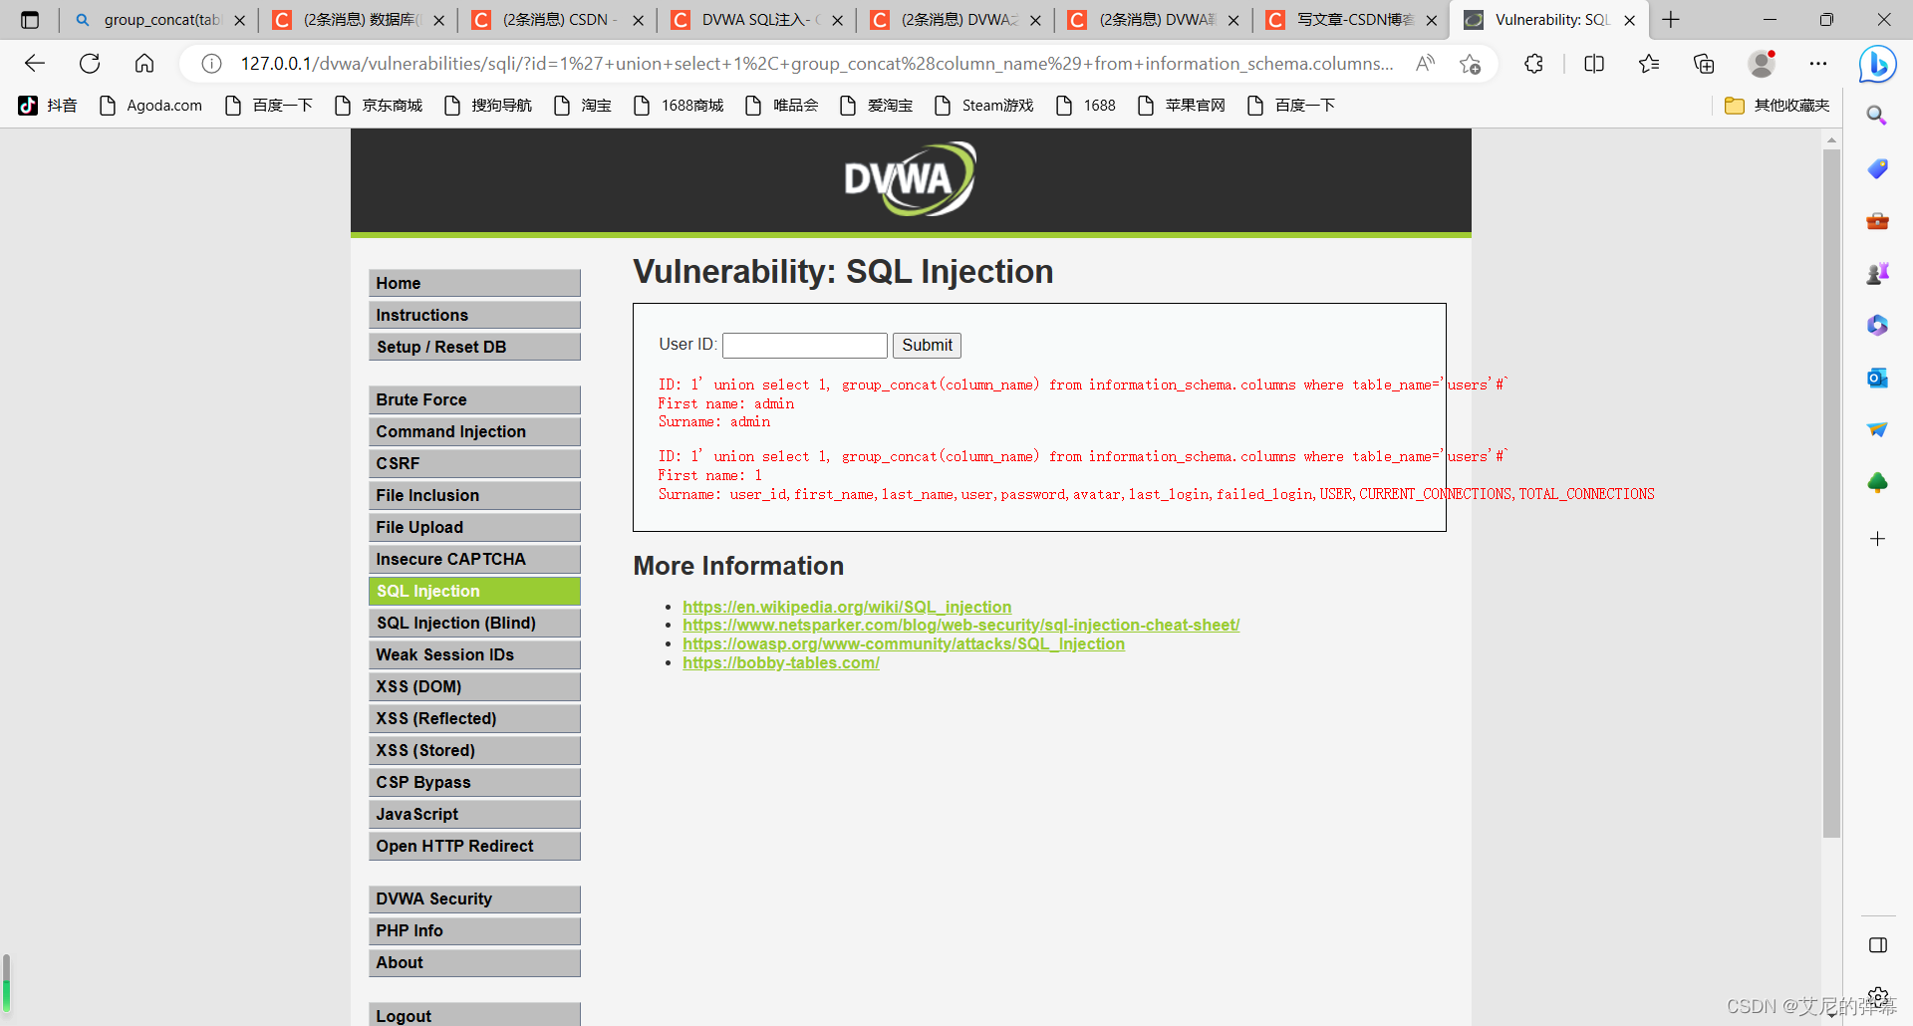Click the Submit button
Screen dimensions: 1913x1026
click(927, 346)
